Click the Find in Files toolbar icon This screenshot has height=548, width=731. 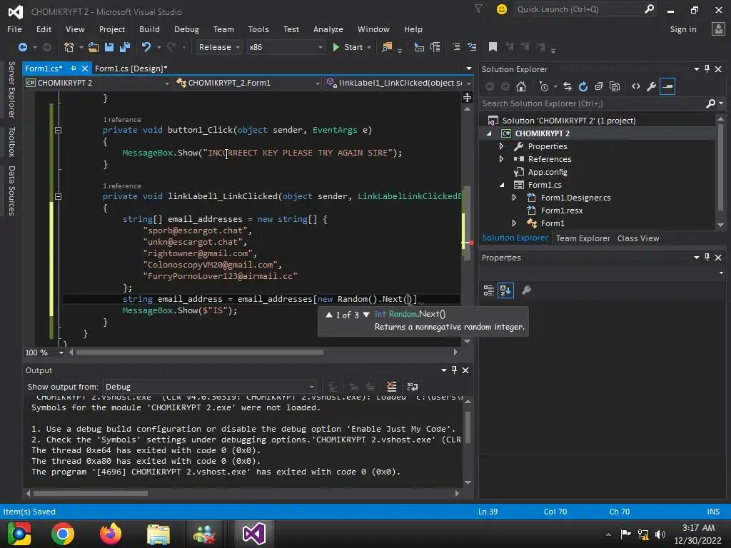[x=387, y=47]
